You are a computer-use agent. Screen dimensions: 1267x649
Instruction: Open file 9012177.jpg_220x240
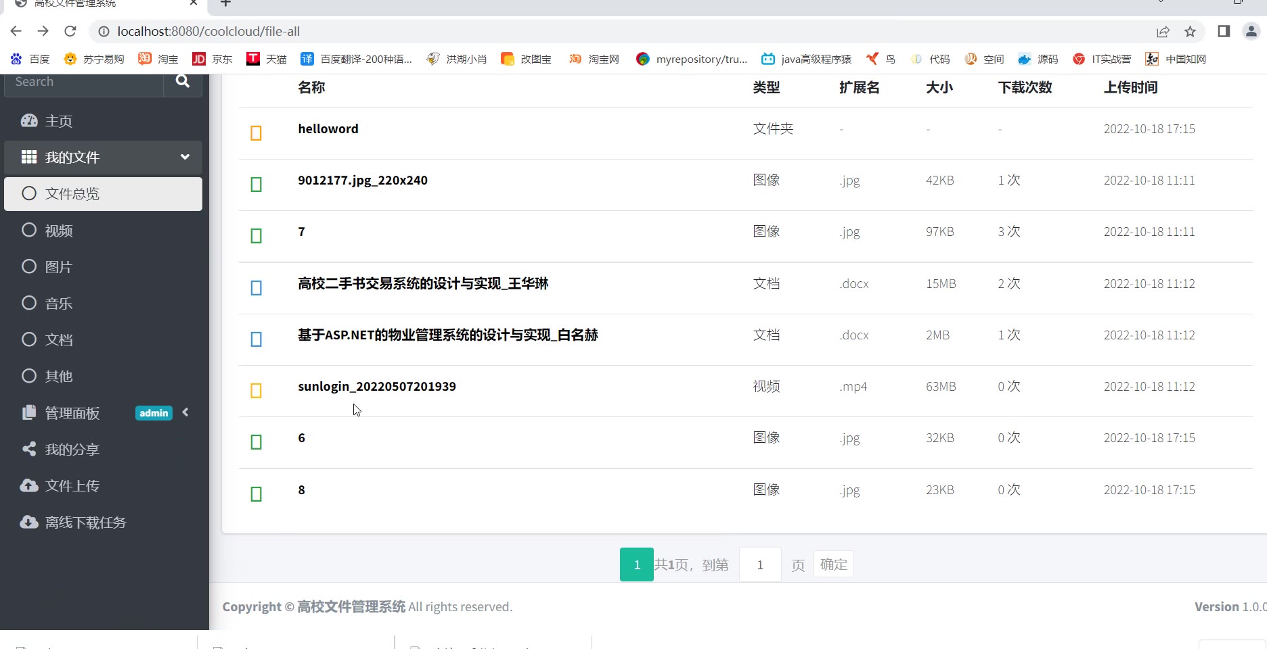[x=363, y=181]
